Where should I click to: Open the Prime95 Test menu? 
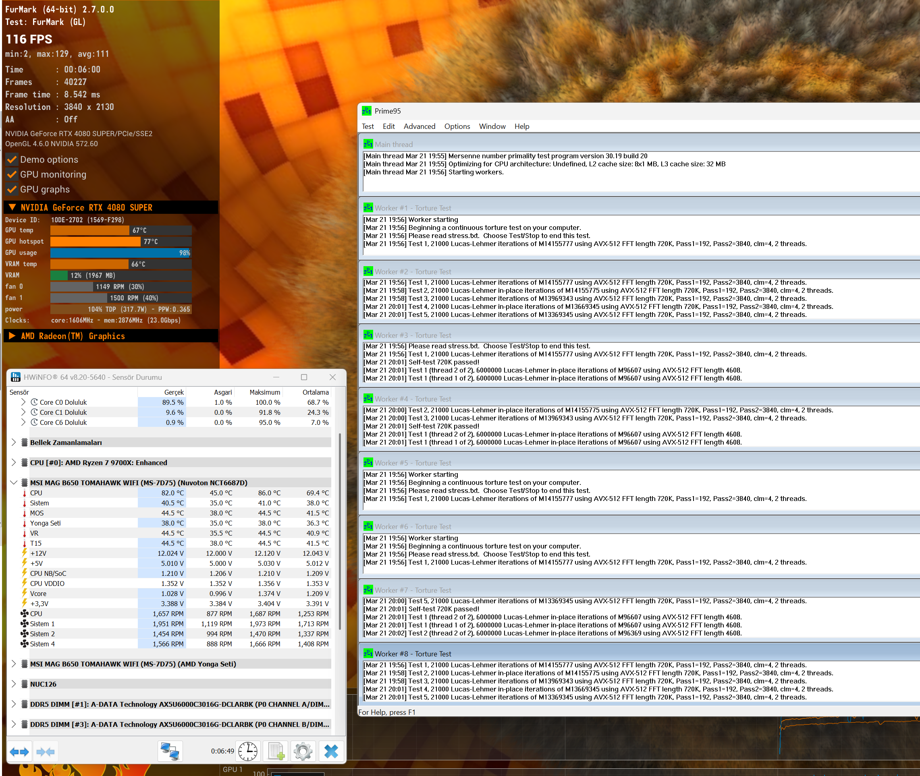pos(368,126)
